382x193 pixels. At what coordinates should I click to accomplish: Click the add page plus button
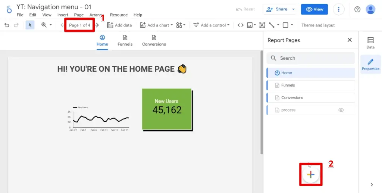[x=311, y=174]
